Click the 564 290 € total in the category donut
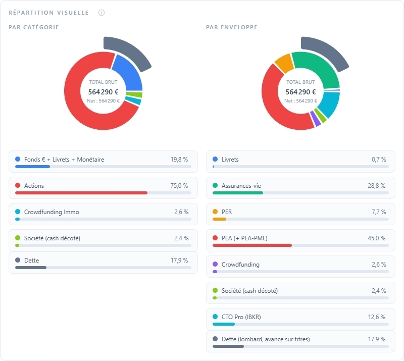Screen dimensions: 404x361 coord(104,92)
